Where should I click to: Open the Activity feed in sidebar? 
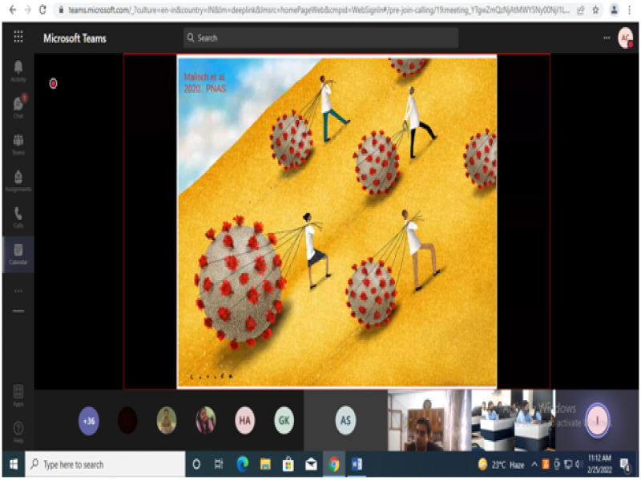(18, 70)
